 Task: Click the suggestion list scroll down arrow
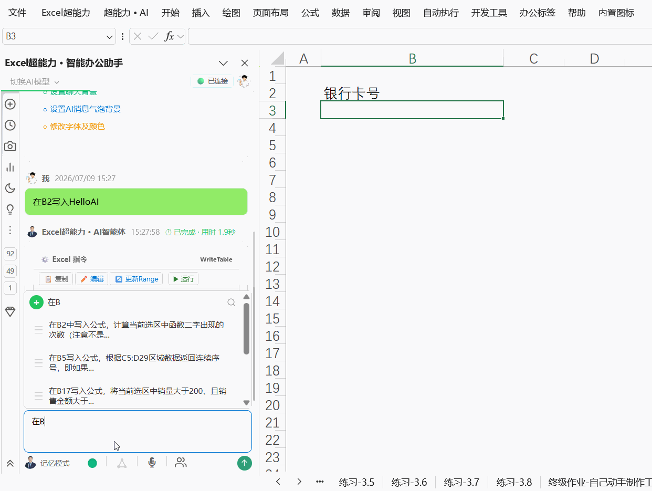click(247, 403)
